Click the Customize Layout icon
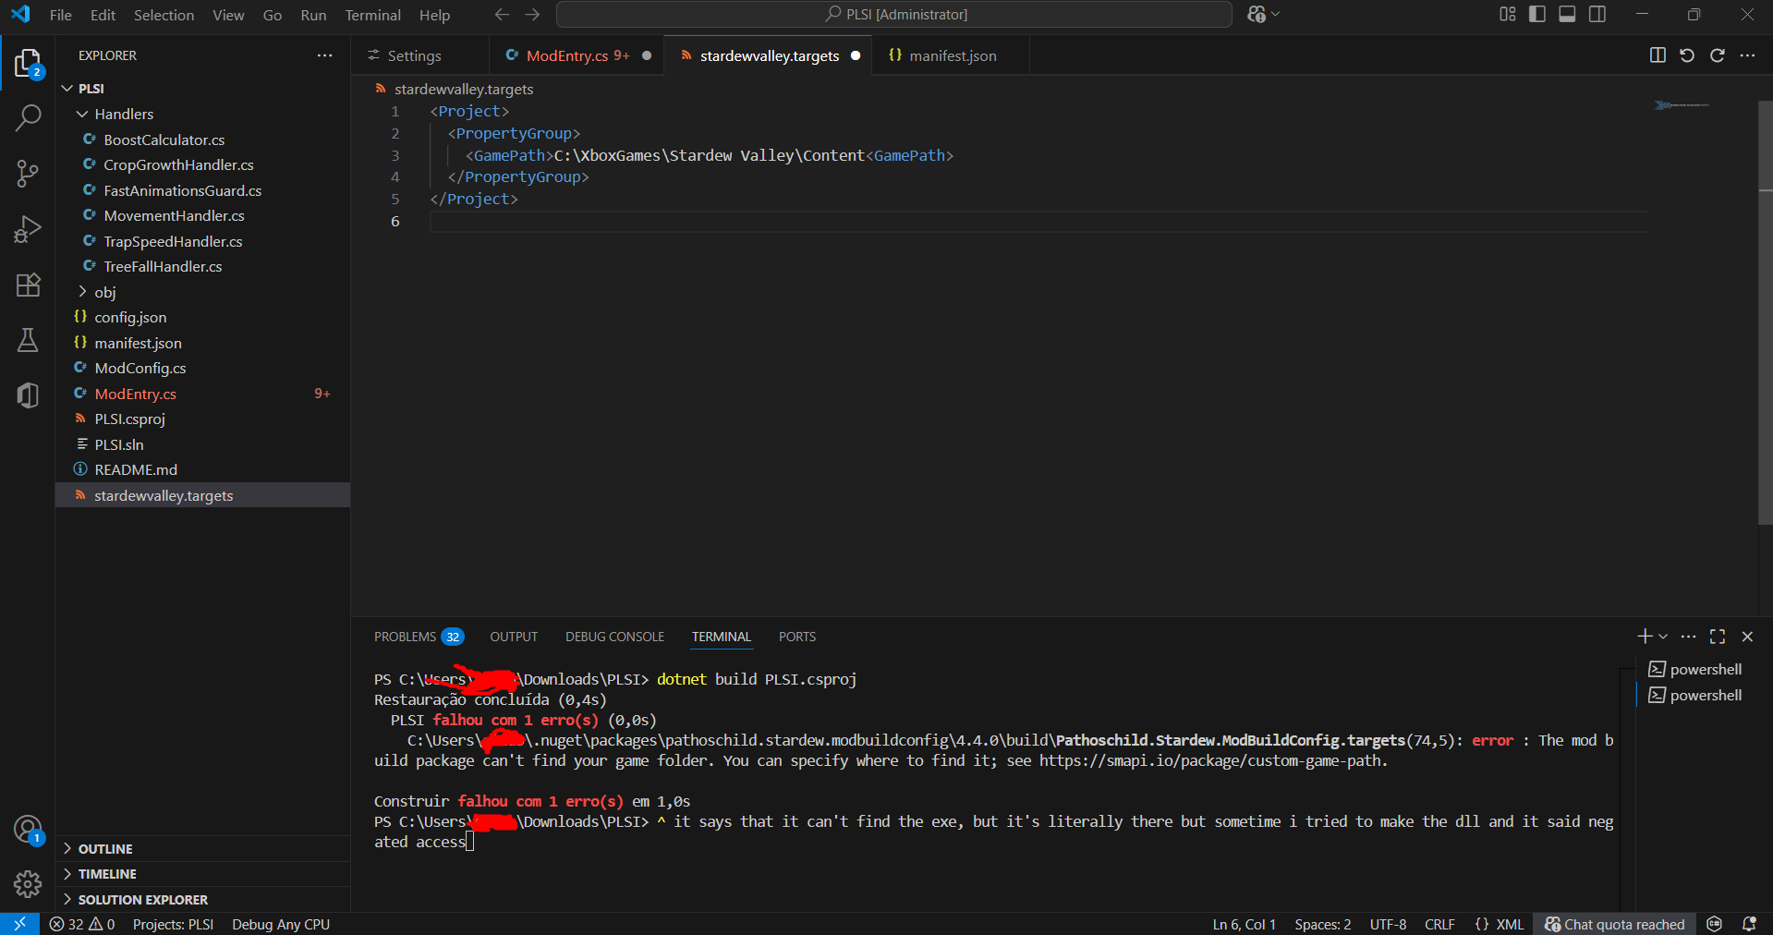The width and height of the screenshot is (1773, 935). tap(1508, 14)
